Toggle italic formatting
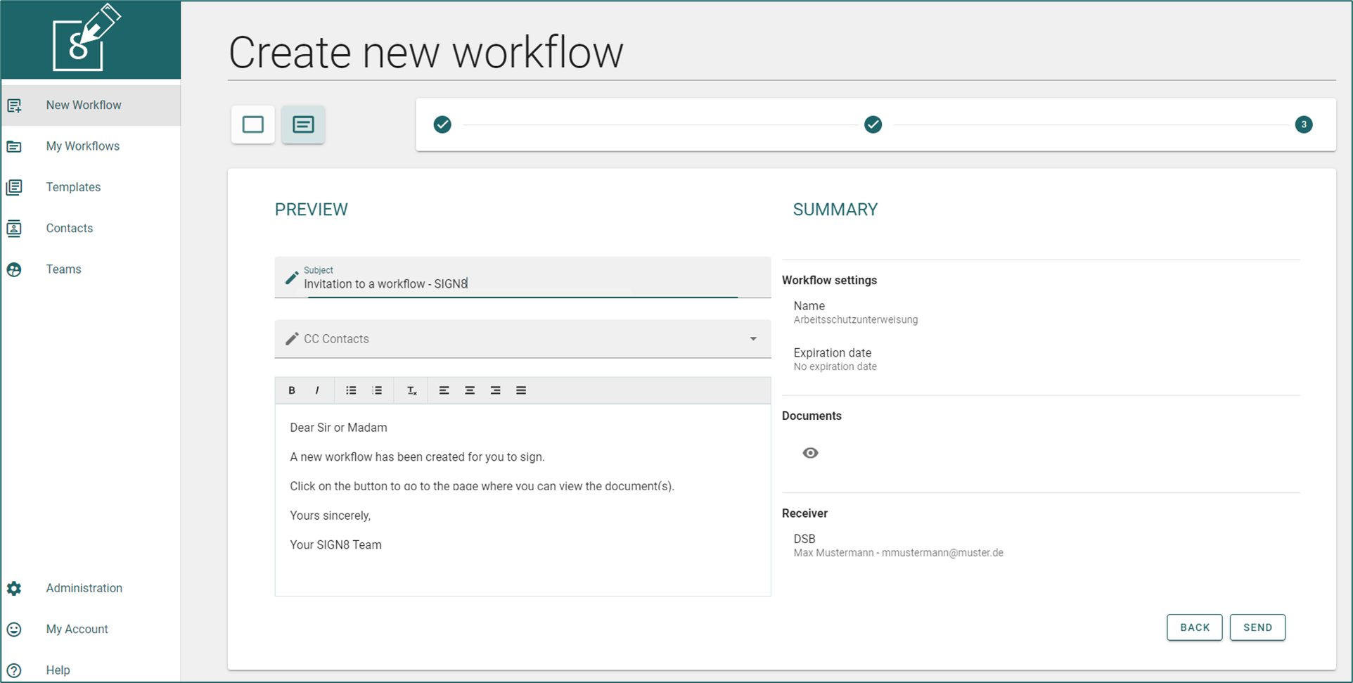Screen dimensions: 1353x683 [x=317, y=390]
